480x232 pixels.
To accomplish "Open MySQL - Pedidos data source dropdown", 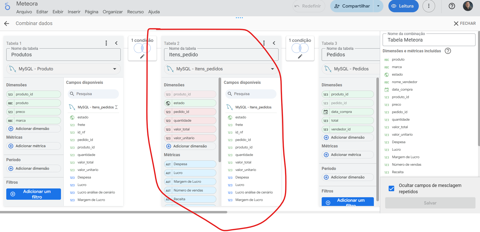I will pos(351,69).
